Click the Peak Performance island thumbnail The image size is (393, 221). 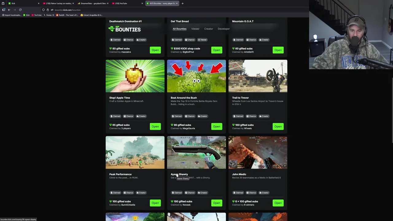135,152
